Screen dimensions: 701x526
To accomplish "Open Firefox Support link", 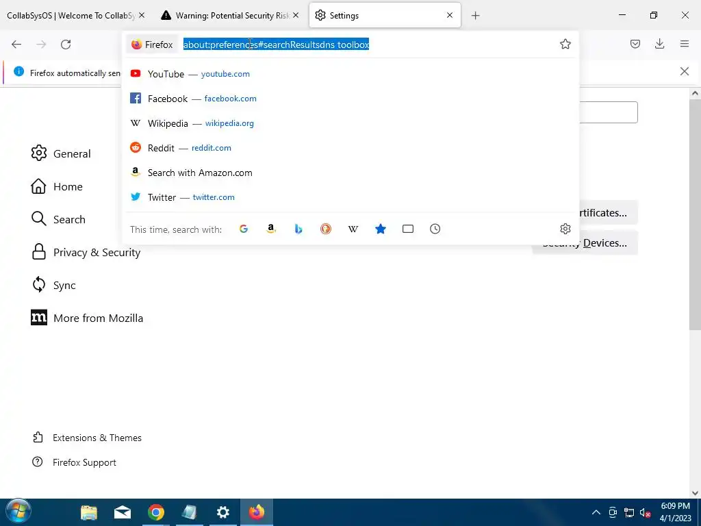I will click(74, 462).
